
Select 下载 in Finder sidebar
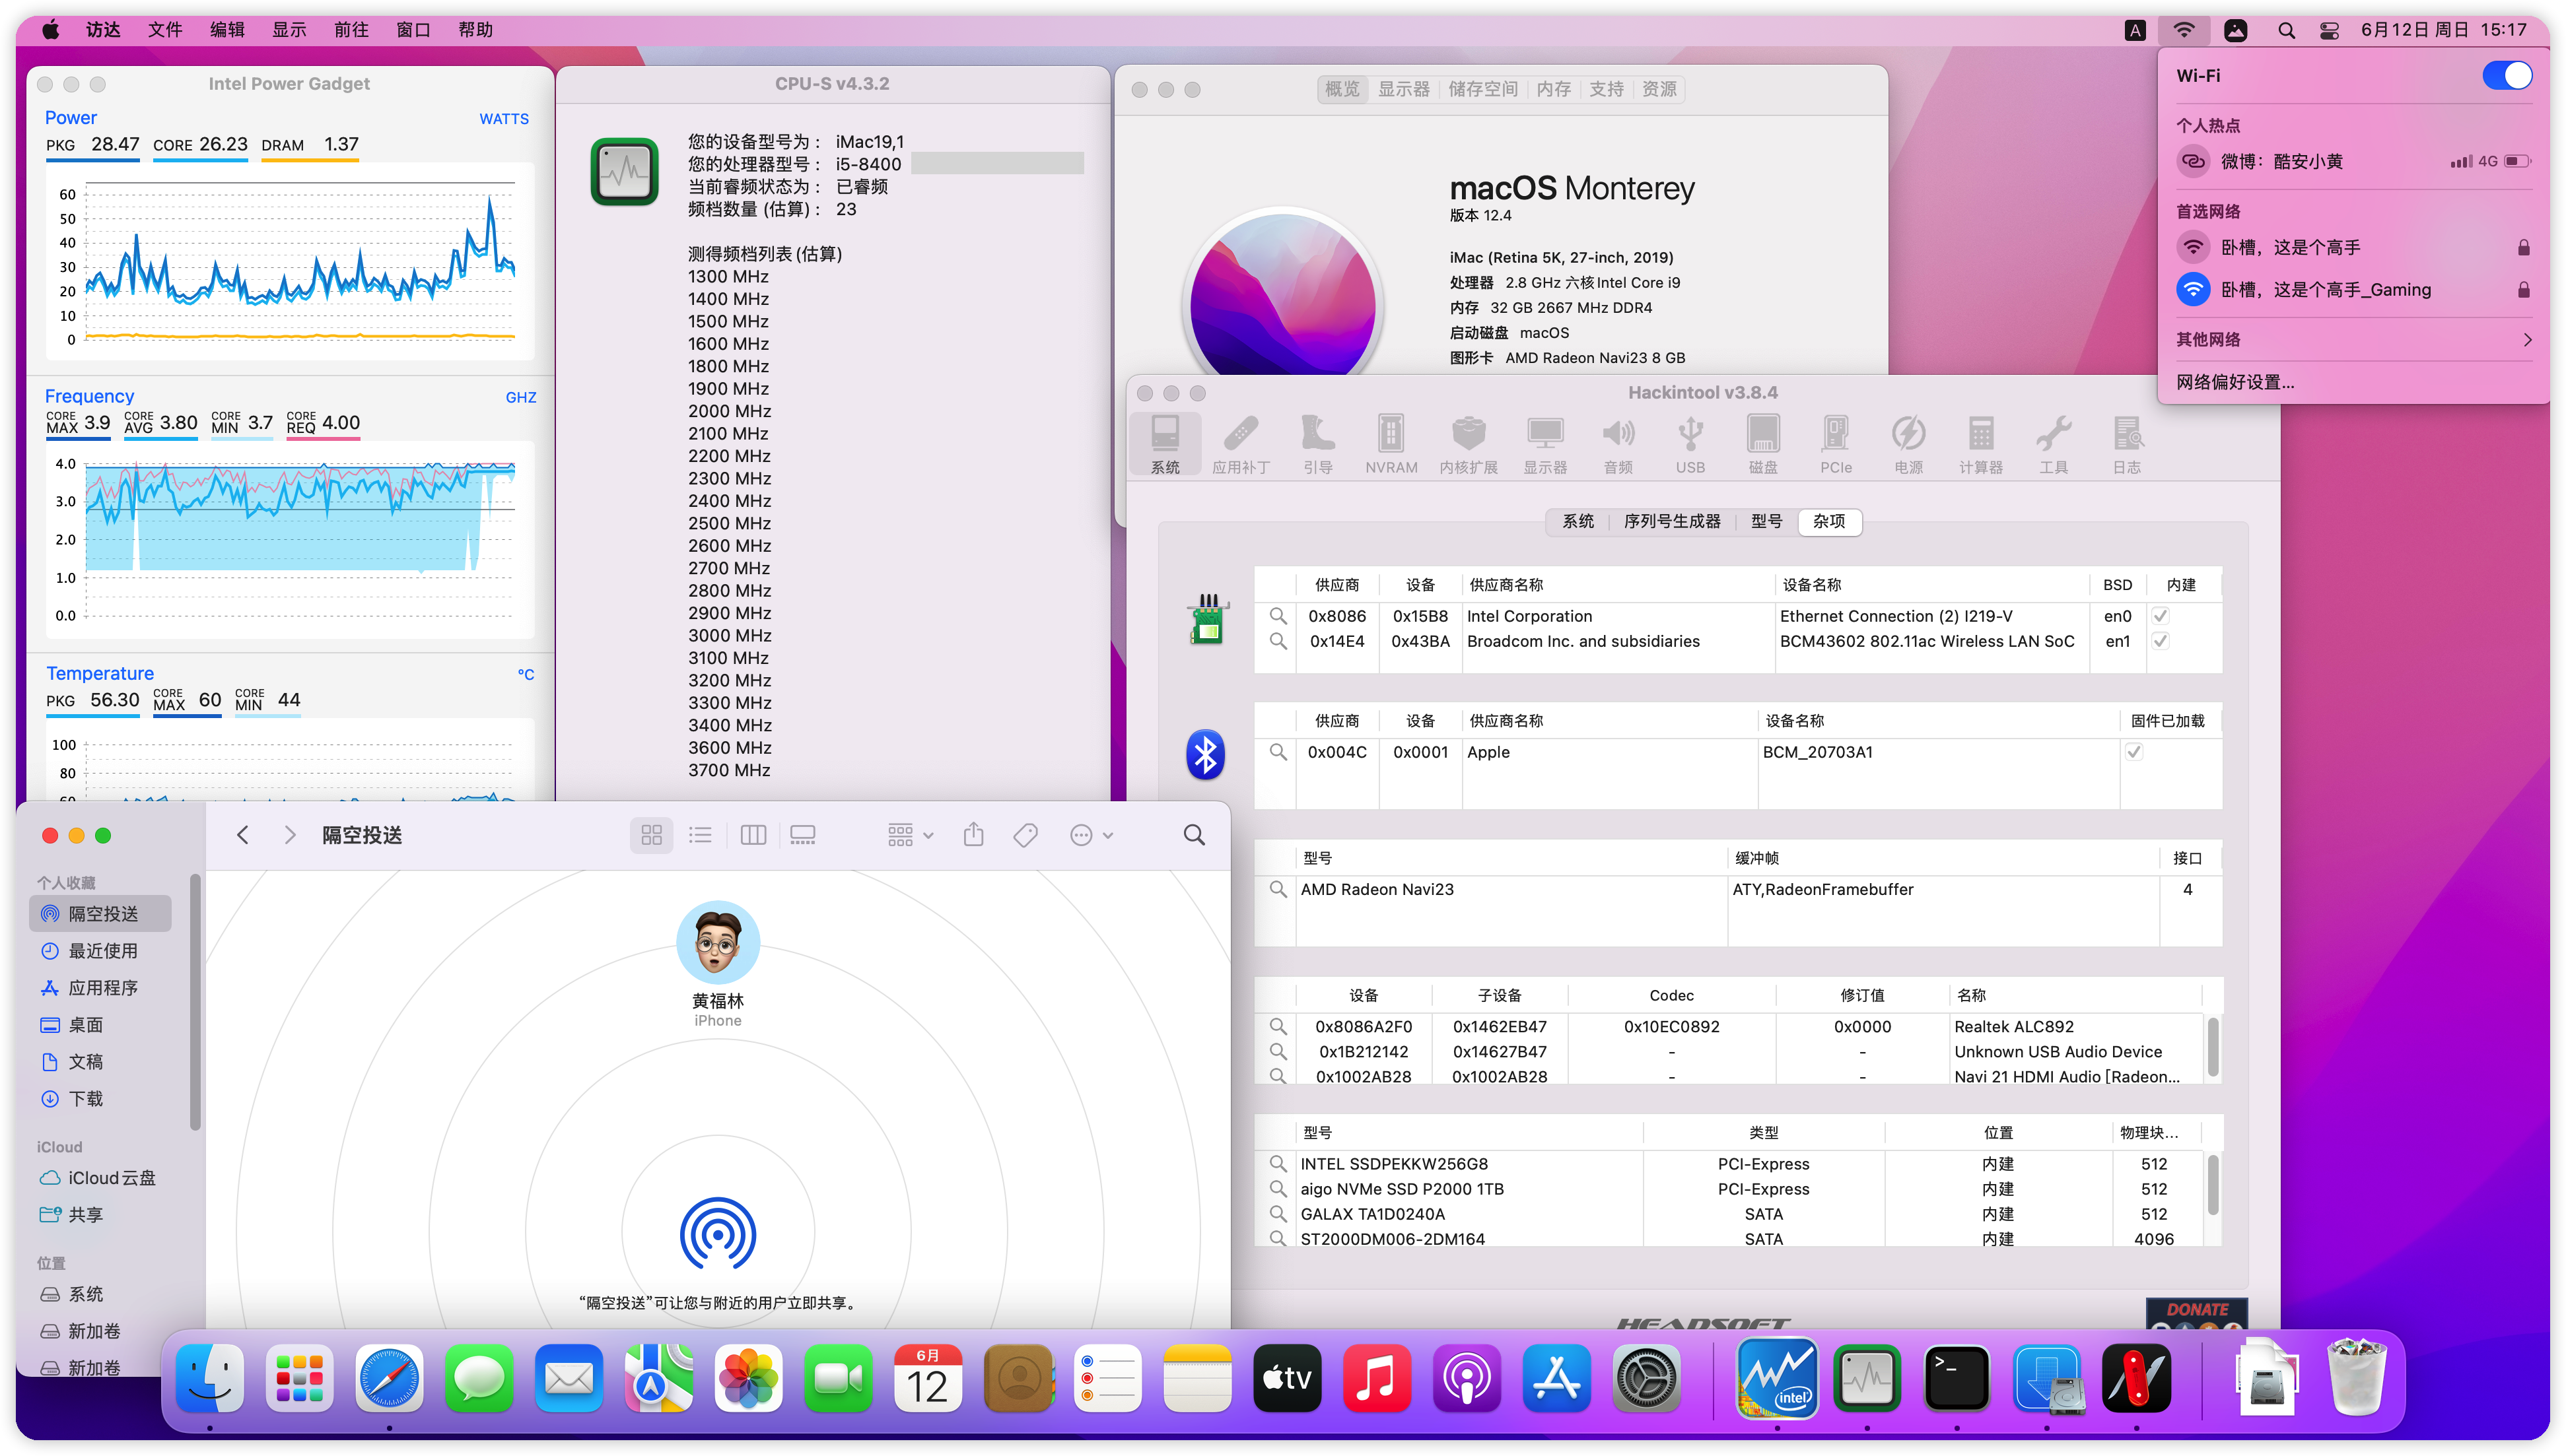[86, 1099]
